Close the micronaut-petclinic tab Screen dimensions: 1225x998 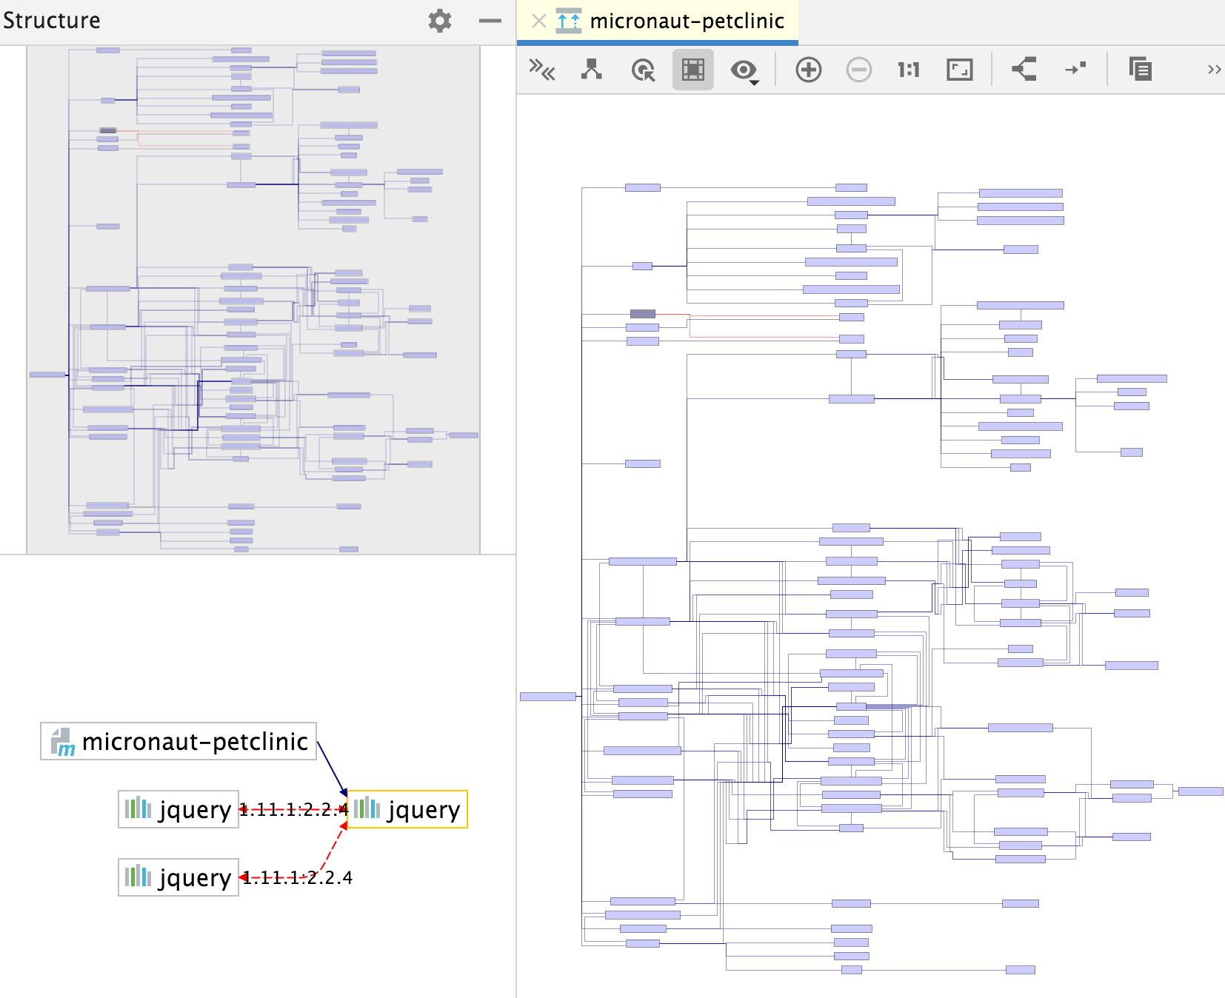(539, 21)
